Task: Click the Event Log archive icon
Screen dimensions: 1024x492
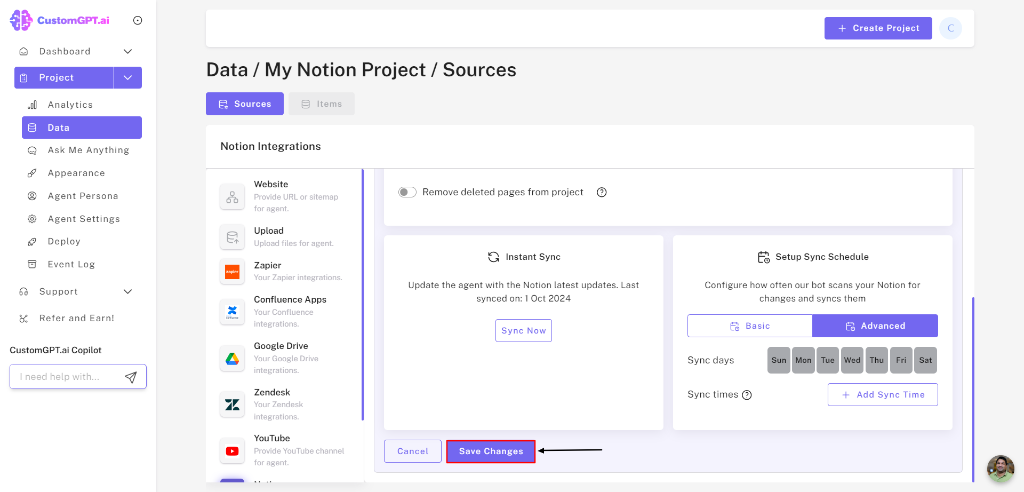Action: click(x=32, y=264)
